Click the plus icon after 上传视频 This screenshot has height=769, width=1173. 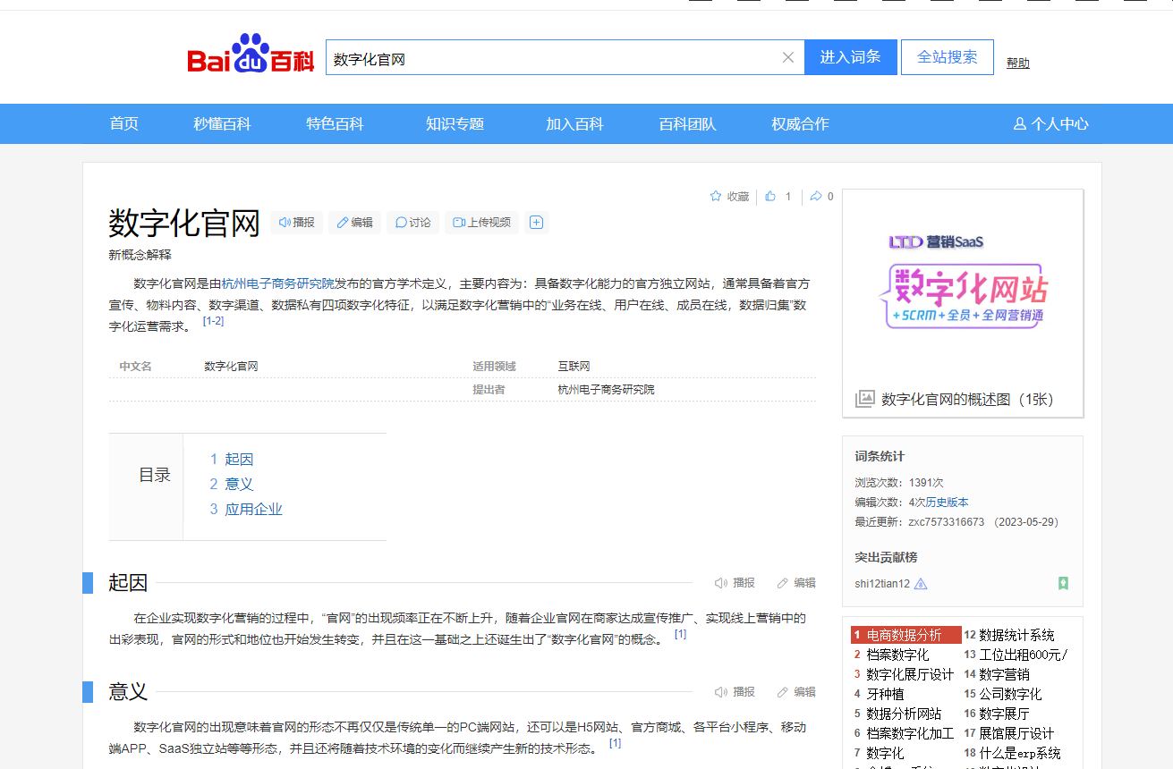point(537,223)
